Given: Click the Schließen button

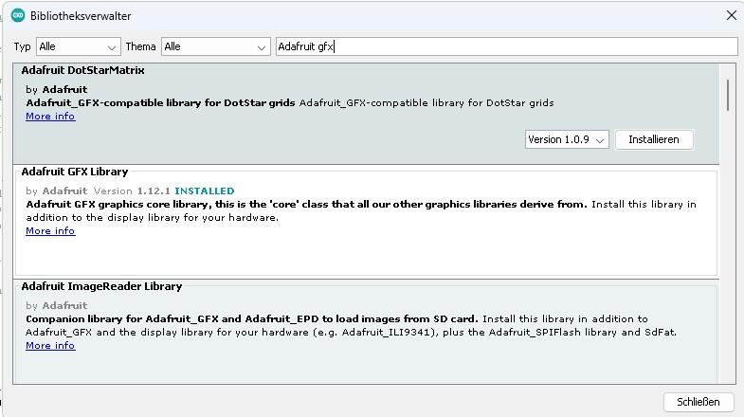Looking at the screenshot, I should [699, 402].
